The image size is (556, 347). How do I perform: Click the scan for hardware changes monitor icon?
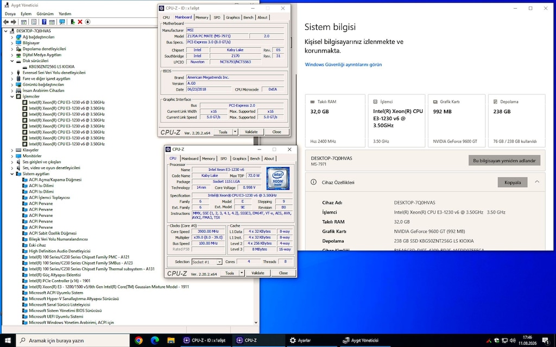pyautogui.click(x=62, y=22)
